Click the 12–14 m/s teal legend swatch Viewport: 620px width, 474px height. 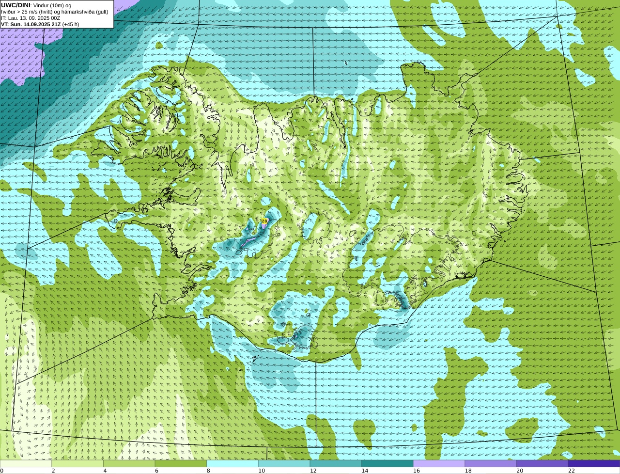point(336,463)
